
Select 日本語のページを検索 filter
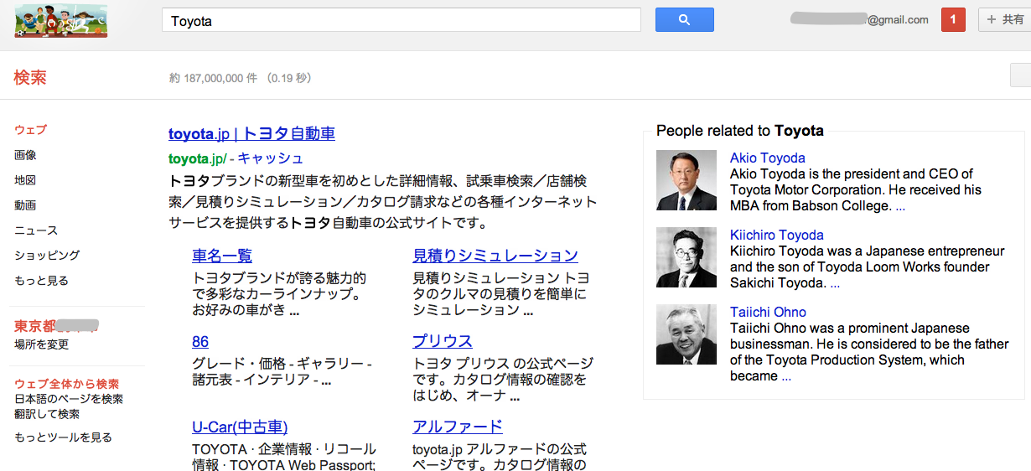click(69, 399)
